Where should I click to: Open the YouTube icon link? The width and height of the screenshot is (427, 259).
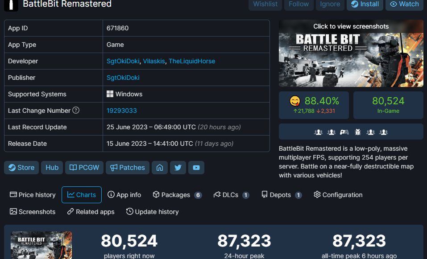pos(196,168)
